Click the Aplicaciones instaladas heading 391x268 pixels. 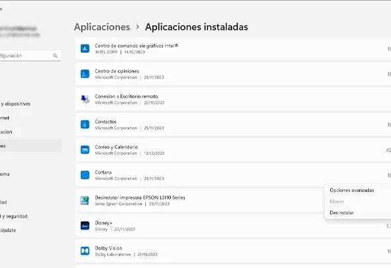point(197,27)
